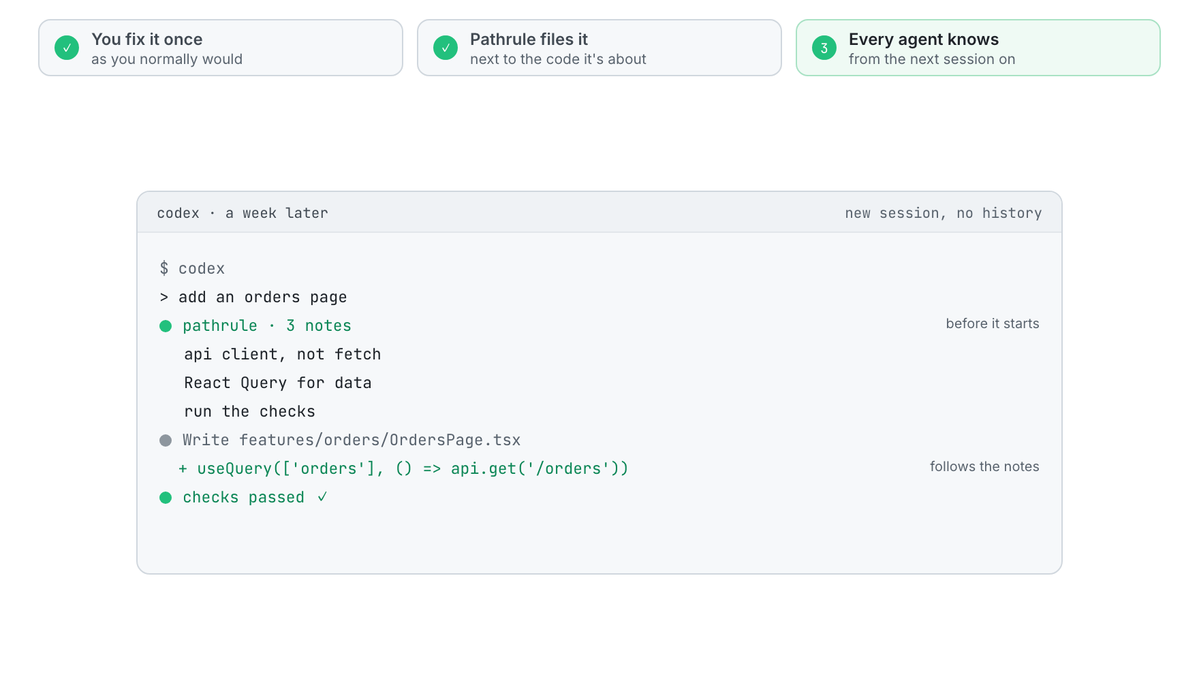Select the 'You fix it once' step card
Screen dimensions: 1199x674
[221, 48]
